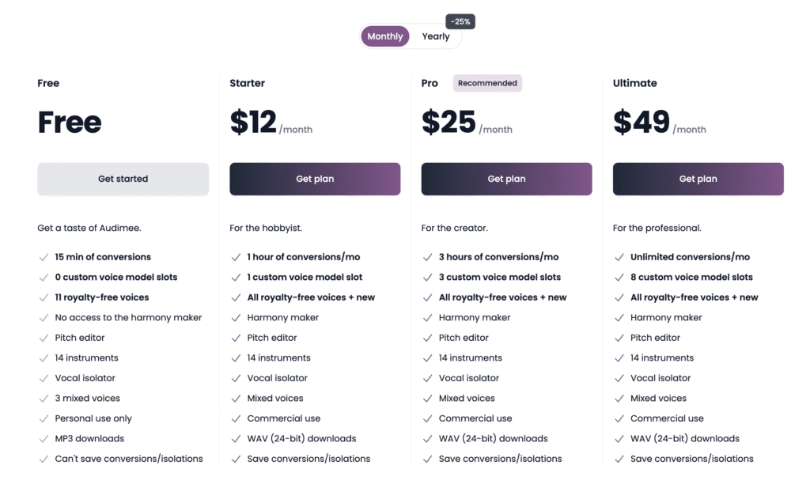The width and height of the screenshot is (810, 488).
Task: Switch billing to Yearly
Action: pyautogui.click(x=436, y=36)
